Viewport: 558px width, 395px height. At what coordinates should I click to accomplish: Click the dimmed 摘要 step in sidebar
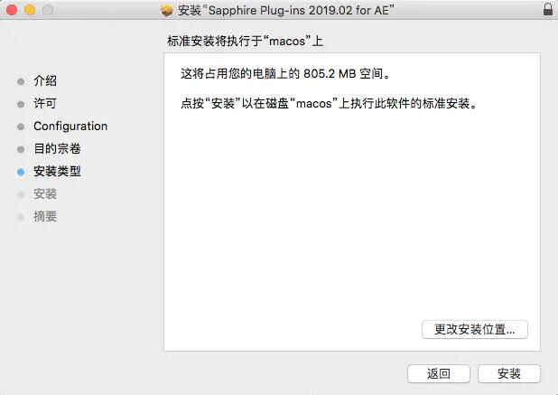click(x=45, y=216)
